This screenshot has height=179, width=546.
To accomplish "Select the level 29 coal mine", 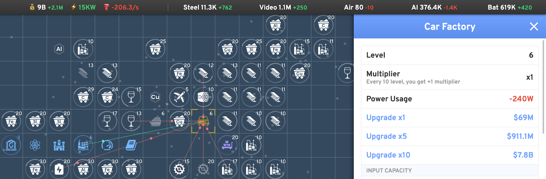I will click(x=83, y=97).
